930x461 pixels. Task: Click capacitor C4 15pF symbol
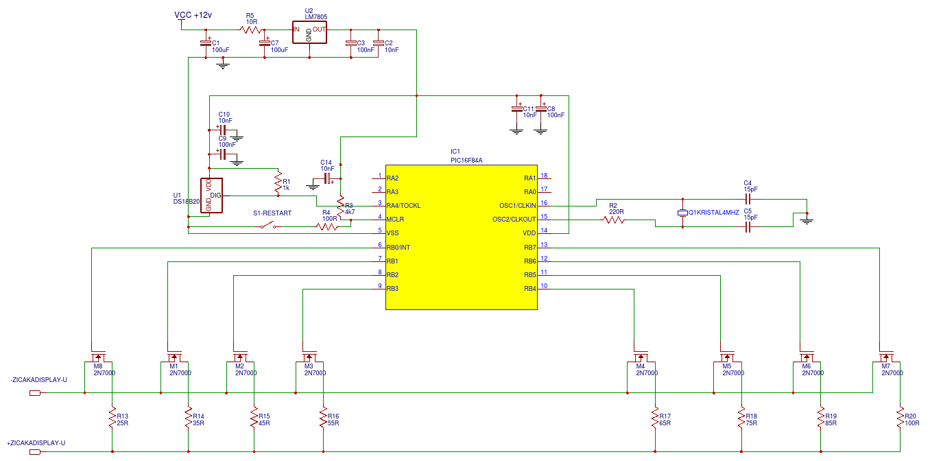tap(748, 199)
